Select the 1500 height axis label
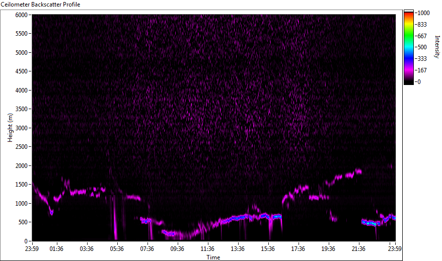 pos(22,185)
